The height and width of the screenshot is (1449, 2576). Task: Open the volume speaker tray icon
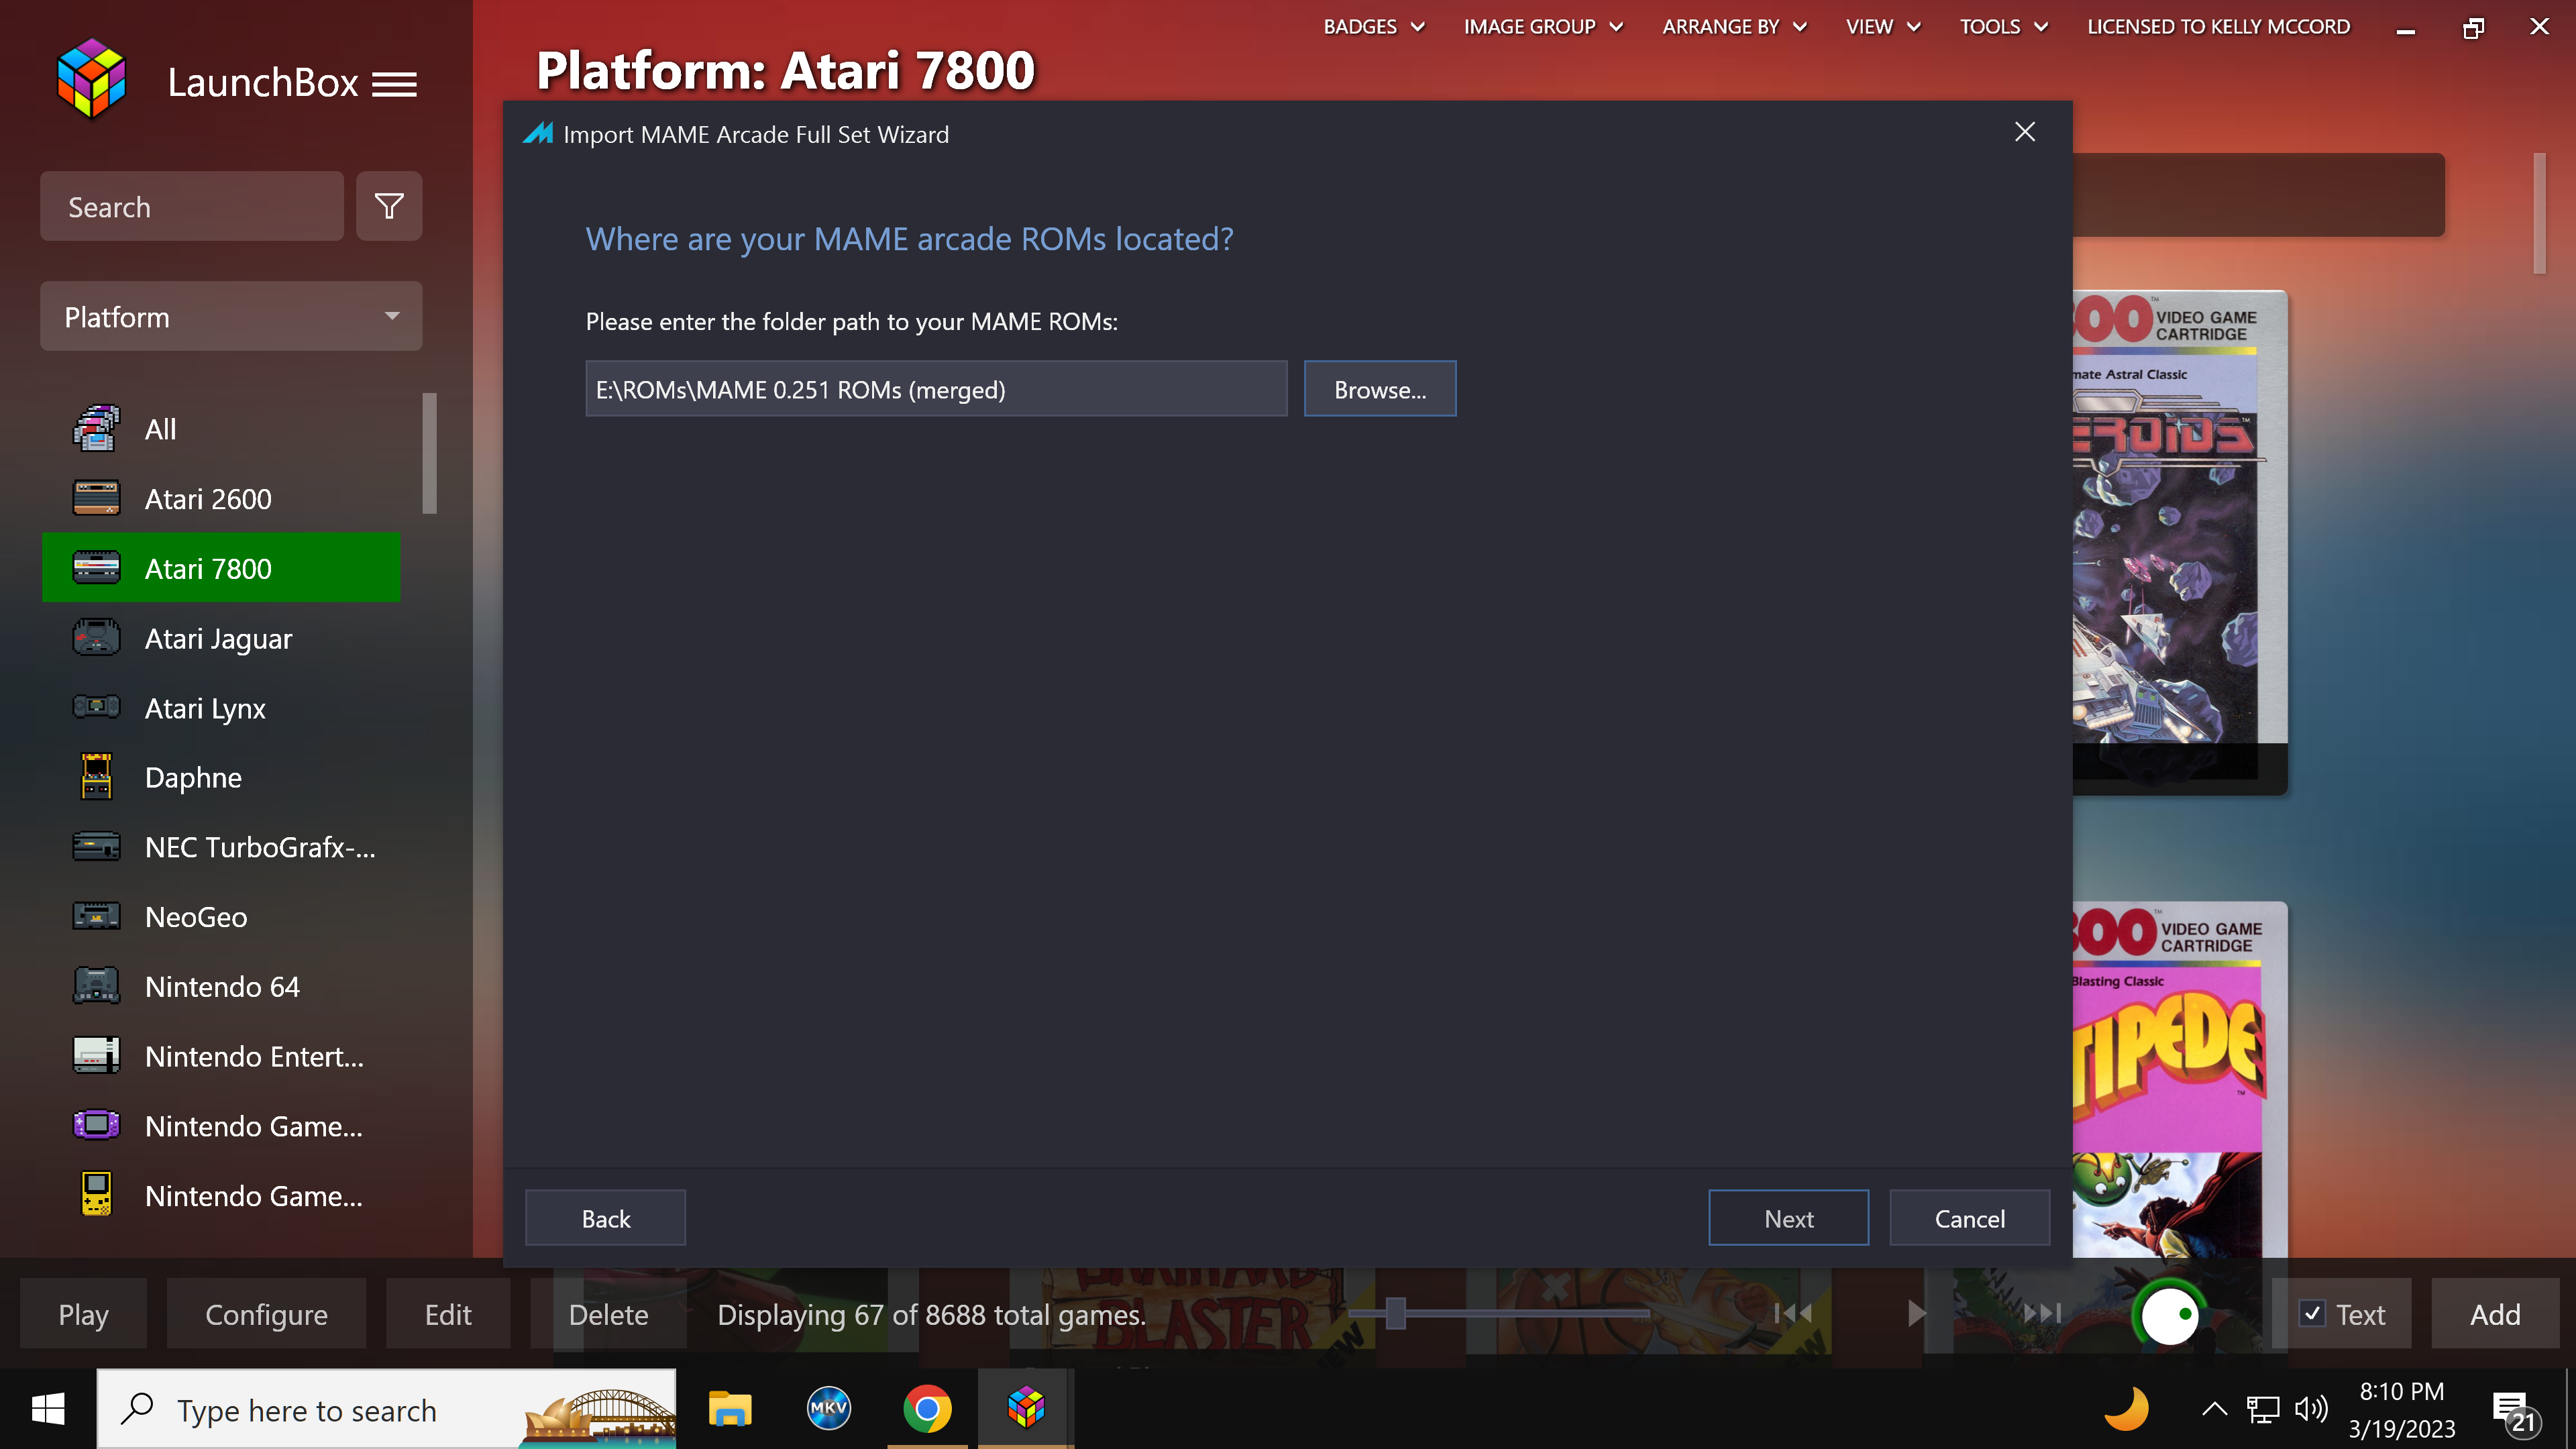tap(2310, 1410)
